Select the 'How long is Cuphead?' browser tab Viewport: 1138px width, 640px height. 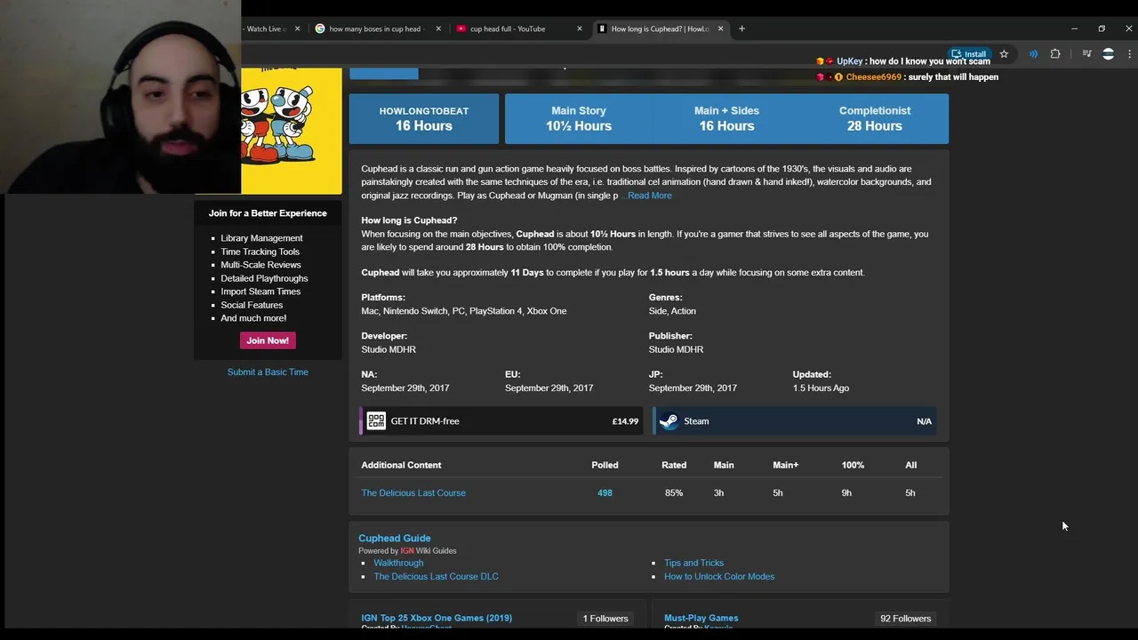(659, 28)
